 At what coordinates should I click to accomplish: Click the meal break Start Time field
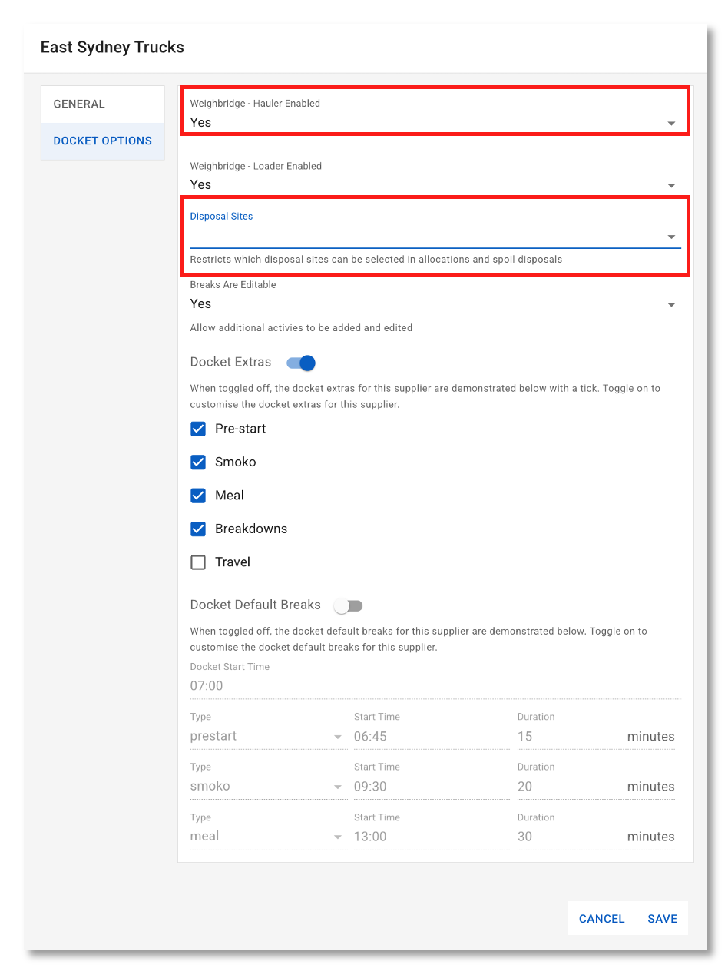(x=431, y=837)
